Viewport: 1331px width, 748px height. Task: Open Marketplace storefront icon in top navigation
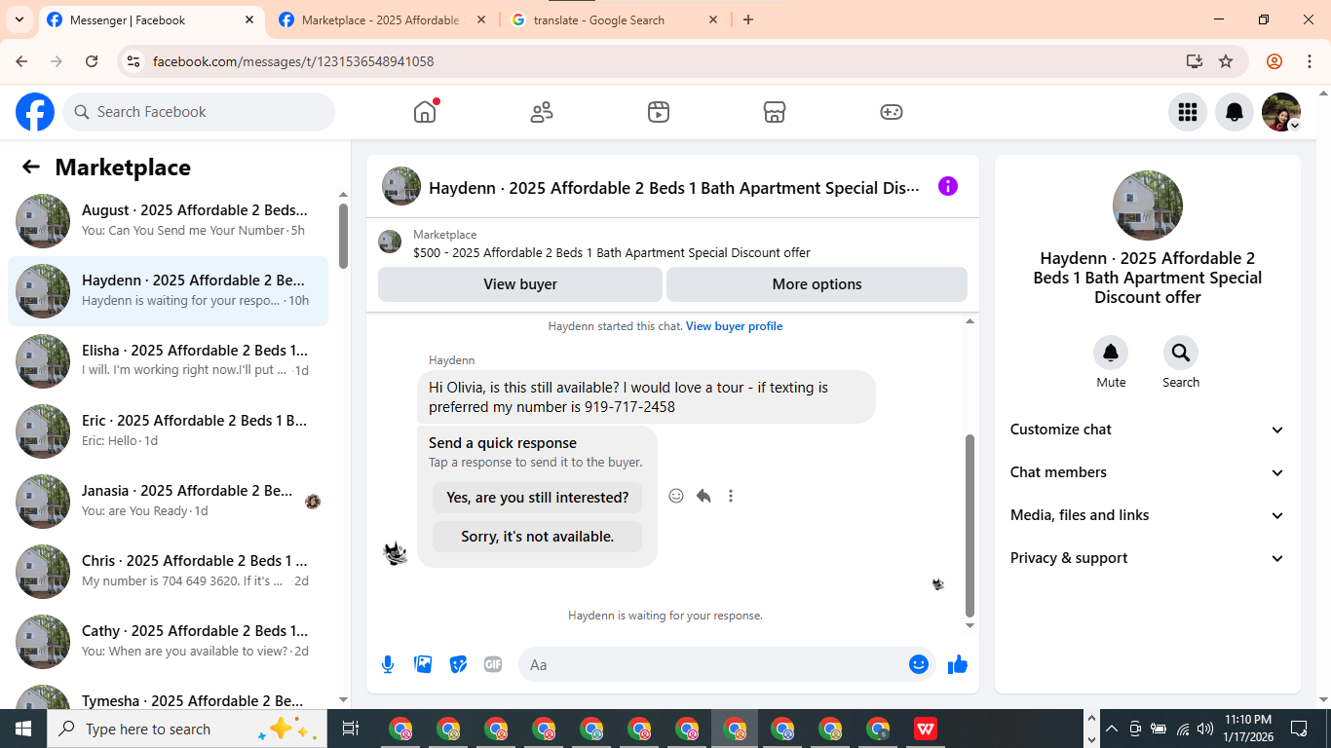point(775,112)
